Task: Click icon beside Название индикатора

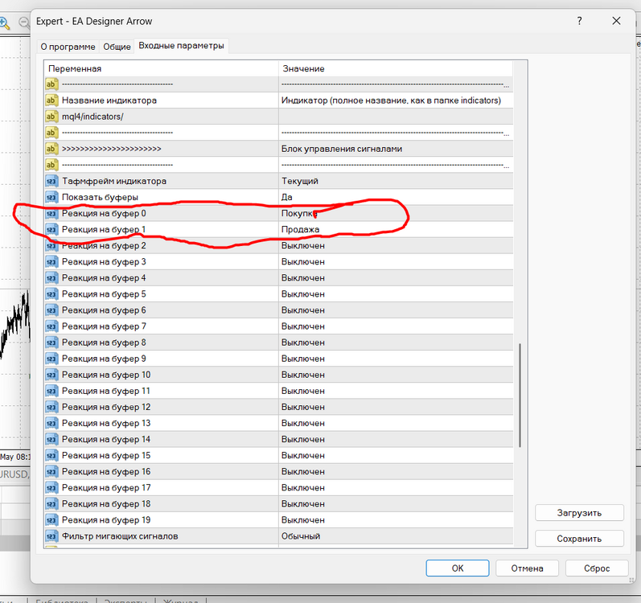Action: (51, 100)
